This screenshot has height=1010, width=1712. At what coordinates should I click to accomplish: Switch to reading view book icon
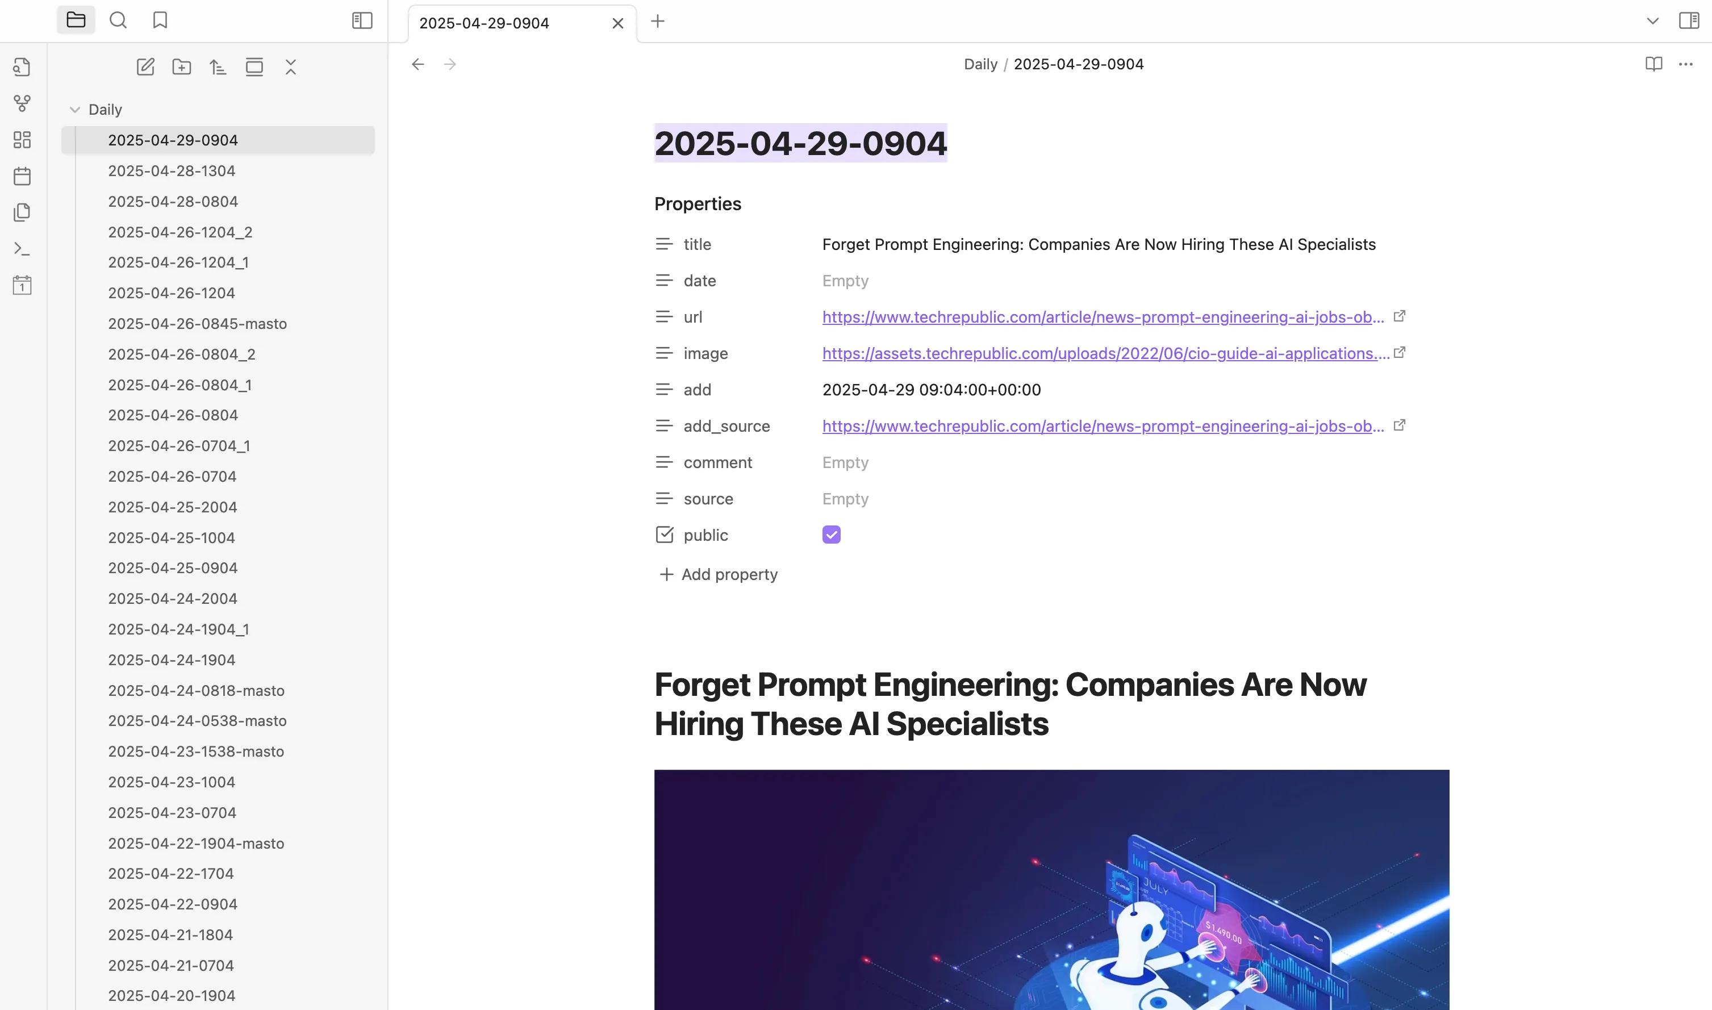pos(1653,64)
